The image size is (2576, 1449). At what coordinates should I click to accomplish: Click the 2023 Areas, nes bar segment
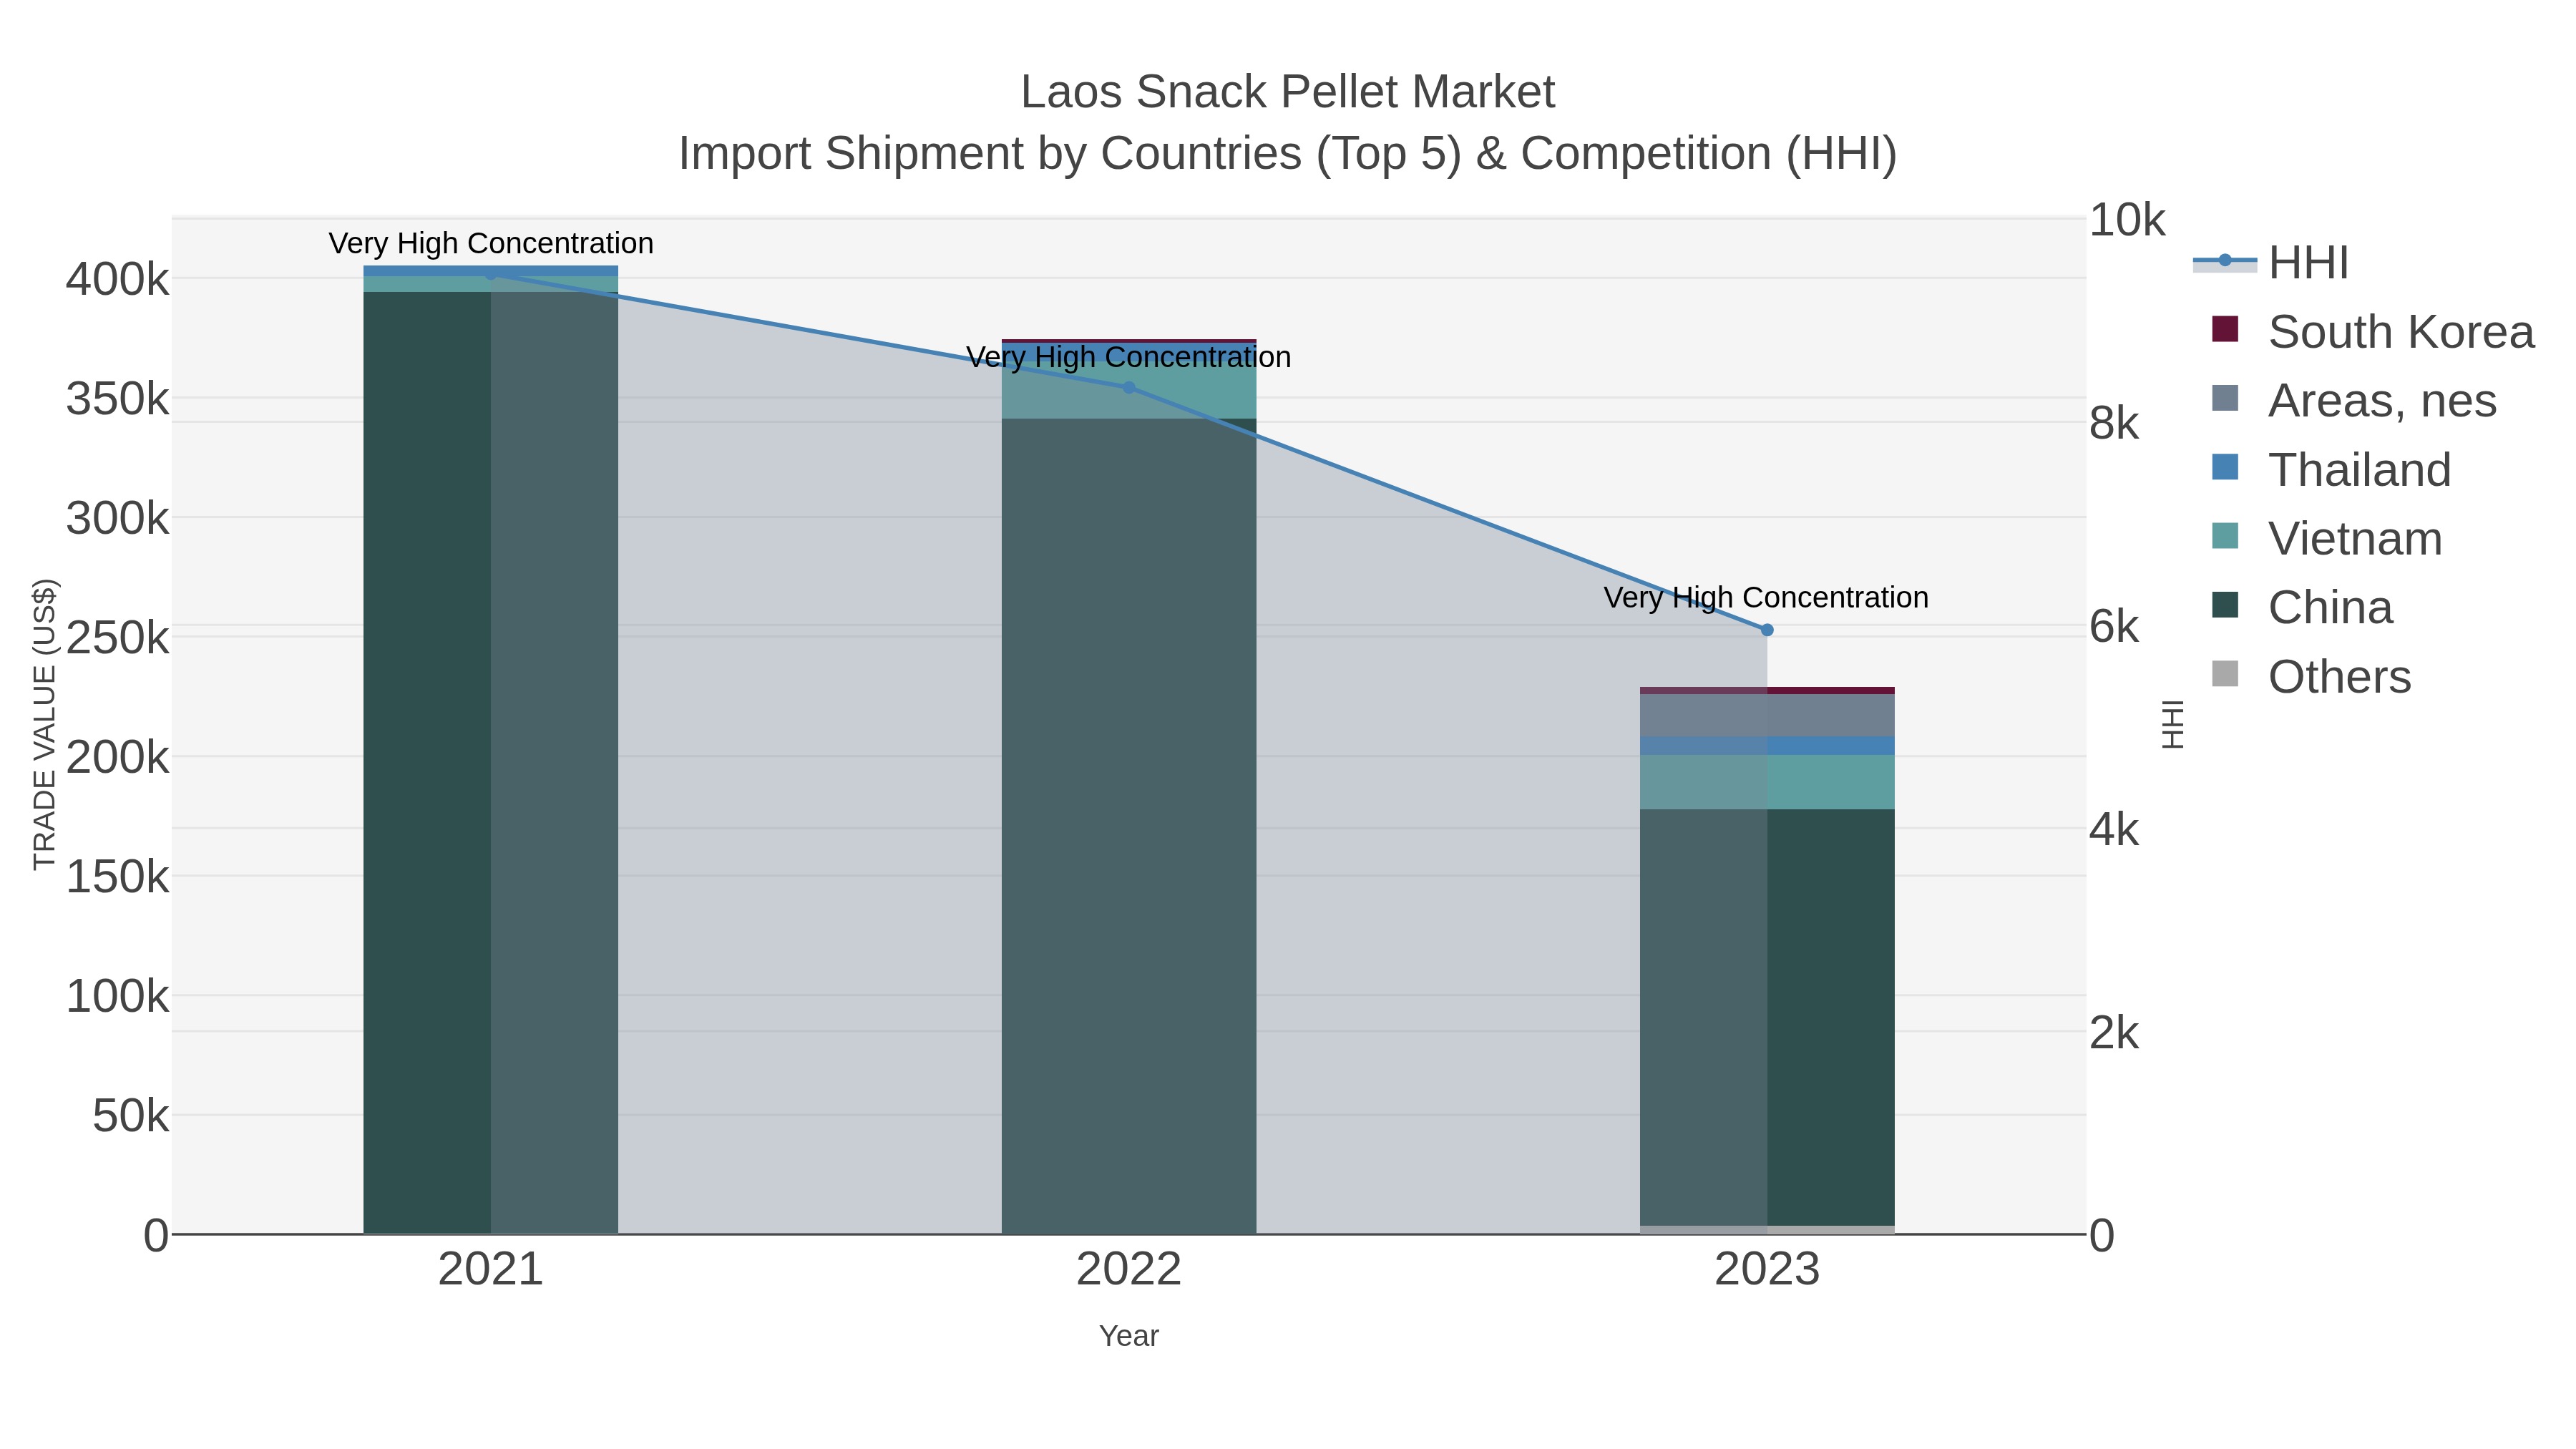point(1767,715)
